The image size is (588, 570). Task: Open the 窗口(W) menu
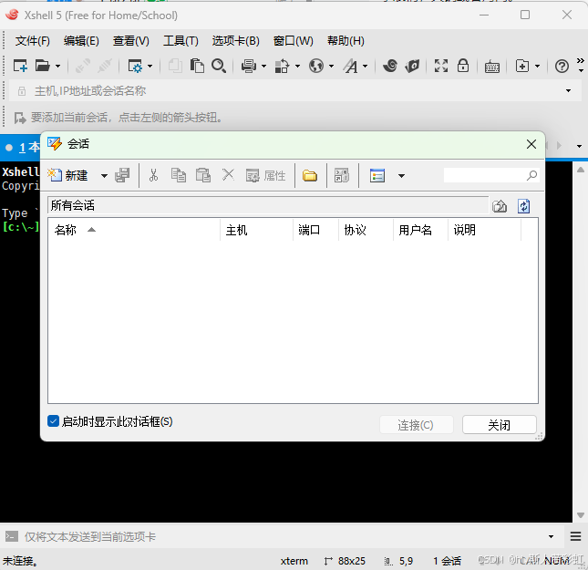pos(293,40)
